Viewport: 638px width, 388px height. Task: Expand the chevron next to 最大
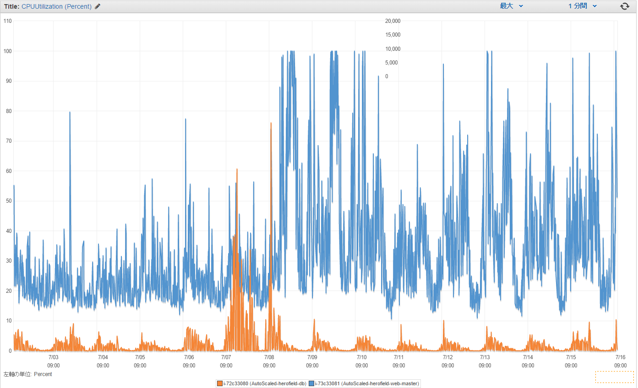[x=520, y=6]
